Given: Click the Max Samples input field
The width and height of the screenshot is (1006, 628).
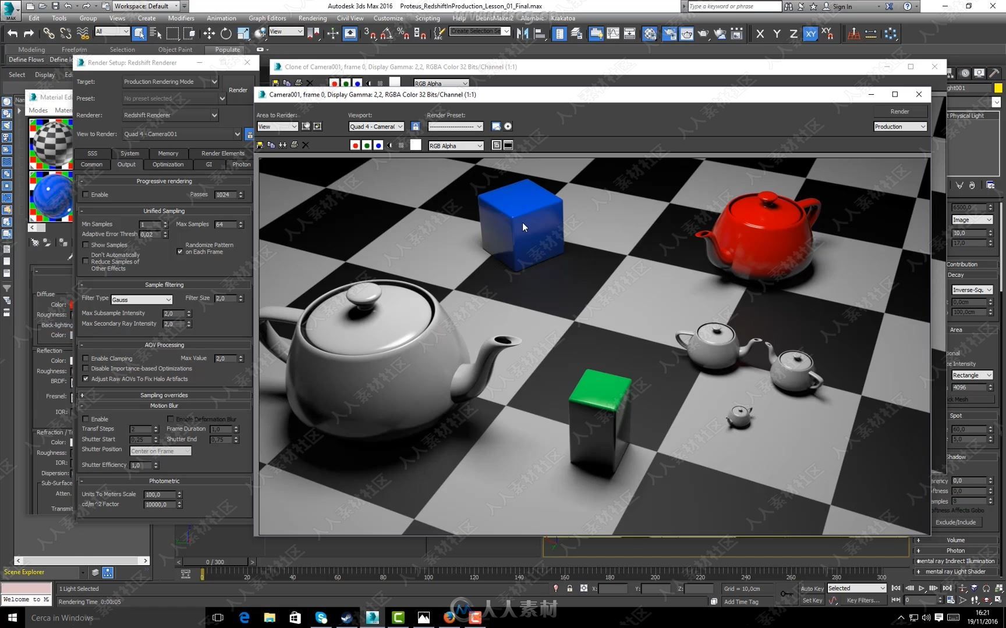Looking at the screenshot, I should click(x=225, y=224).
